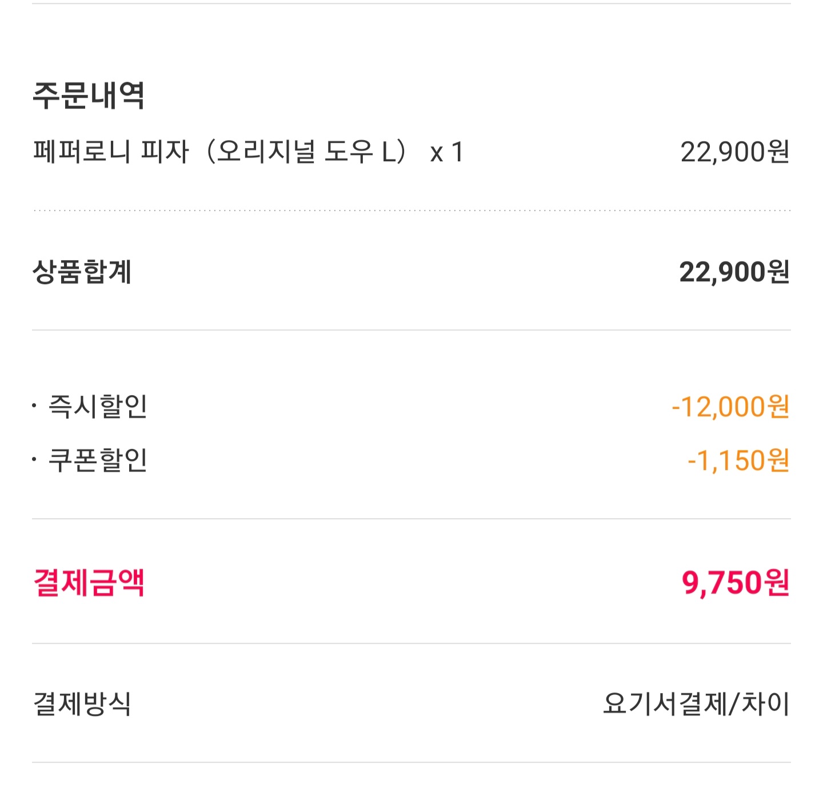Click the divider line below 상품합계
823x800 pixels.
(411, 330)
